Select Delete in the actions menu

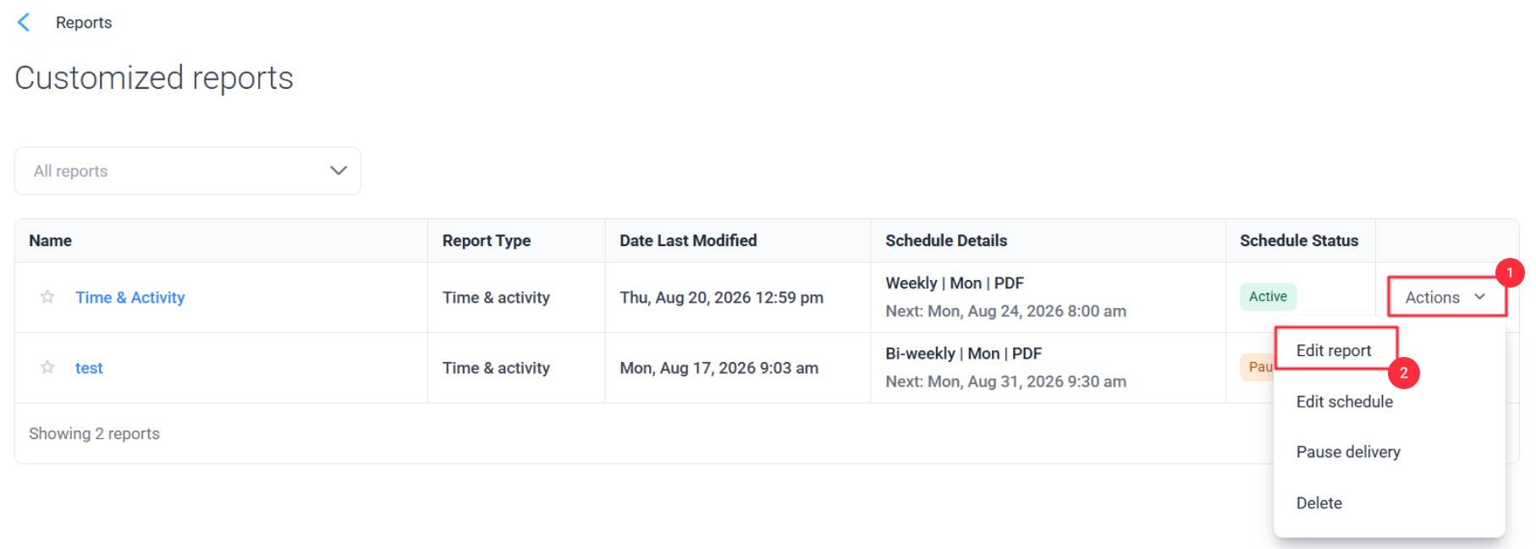point(1319,503)
